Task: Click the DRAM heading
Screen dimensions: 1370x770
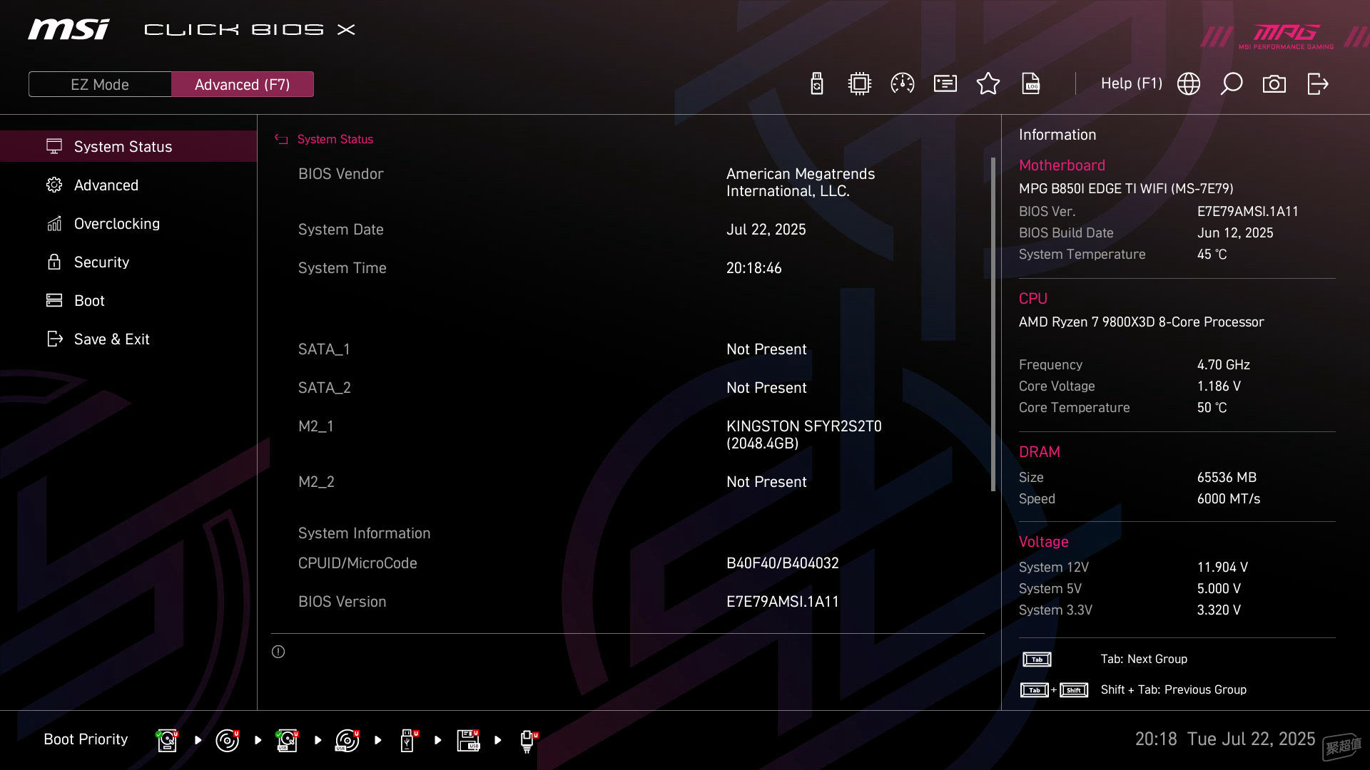Action: click(x=1039, y=452)
